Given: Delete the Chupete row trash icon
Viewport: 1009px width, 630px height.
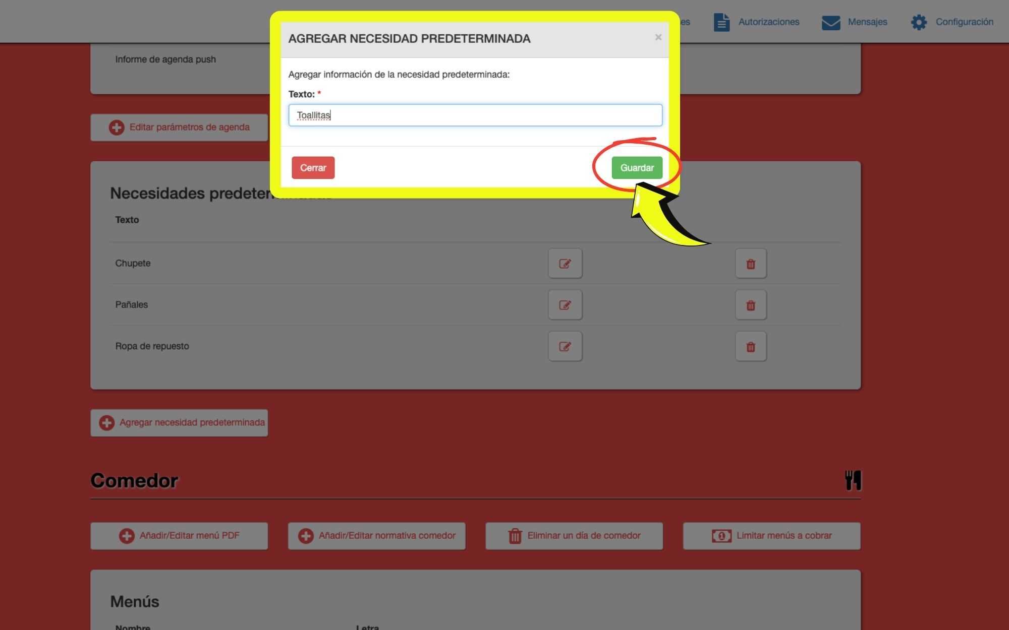Looking at the screenshot, I should [x=751, y=264].
